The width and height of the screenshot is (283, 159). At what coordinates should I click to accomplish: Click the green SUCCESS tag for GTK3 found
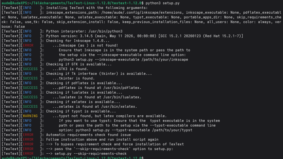[x=30, y=69]
